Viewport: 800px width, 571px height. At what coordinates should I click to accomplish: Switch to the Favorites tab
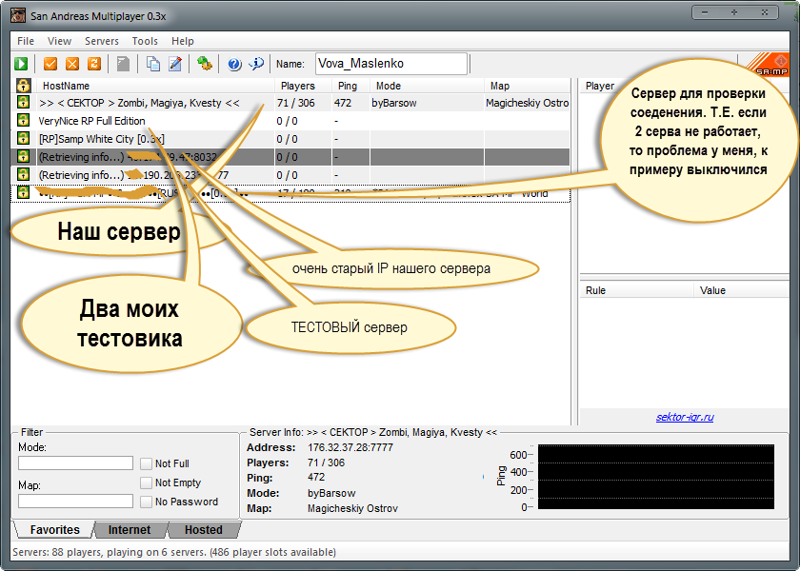pos(54,530)
